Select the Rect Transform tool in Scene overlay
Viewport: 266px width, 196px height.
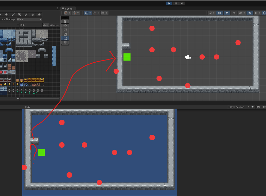click(x=65, y=38)
